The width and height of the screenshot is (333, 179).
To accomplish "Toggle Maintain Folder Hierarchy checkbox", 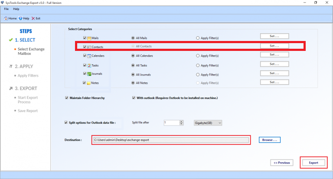I will (67, 98).
